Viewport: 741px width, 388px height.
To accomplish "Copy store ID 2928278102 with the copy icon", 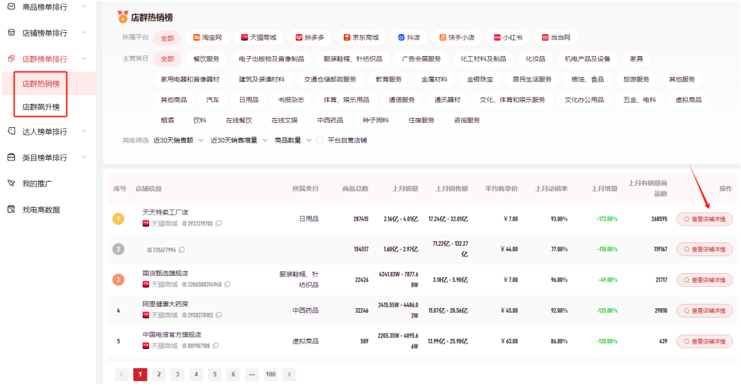I will tap(219, 316).
